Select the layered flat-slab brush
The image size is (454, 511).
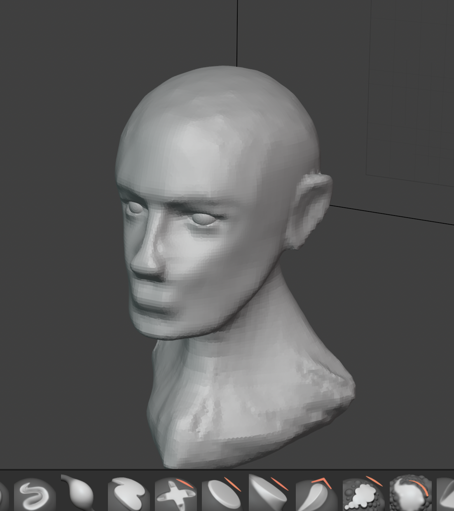(129, 494)
